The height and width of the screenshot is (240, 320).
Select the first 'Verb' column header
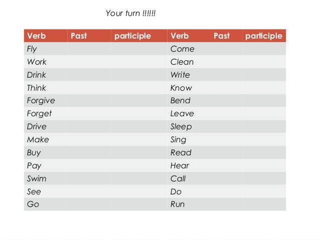click(46, 36)
